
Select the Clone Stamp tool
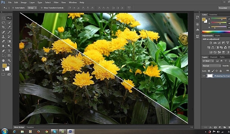click(3, 37)
